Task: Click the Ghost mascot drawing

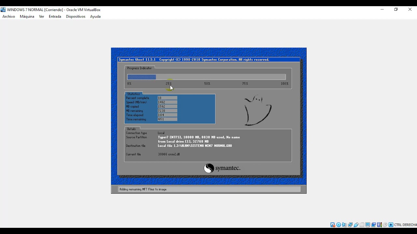Action: 258,110
